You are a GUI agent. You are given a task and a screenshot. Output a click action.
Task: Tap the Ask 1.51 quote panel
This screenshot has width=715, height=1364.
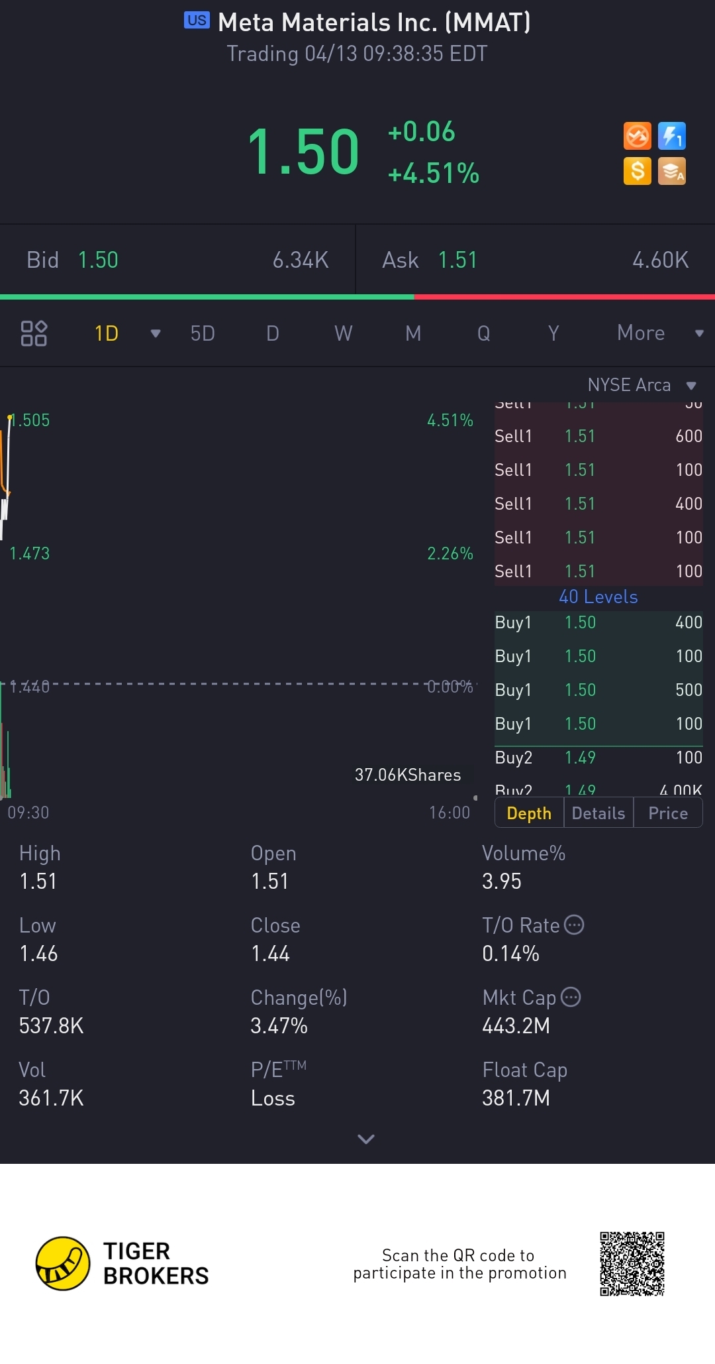[x=536, y=260]
